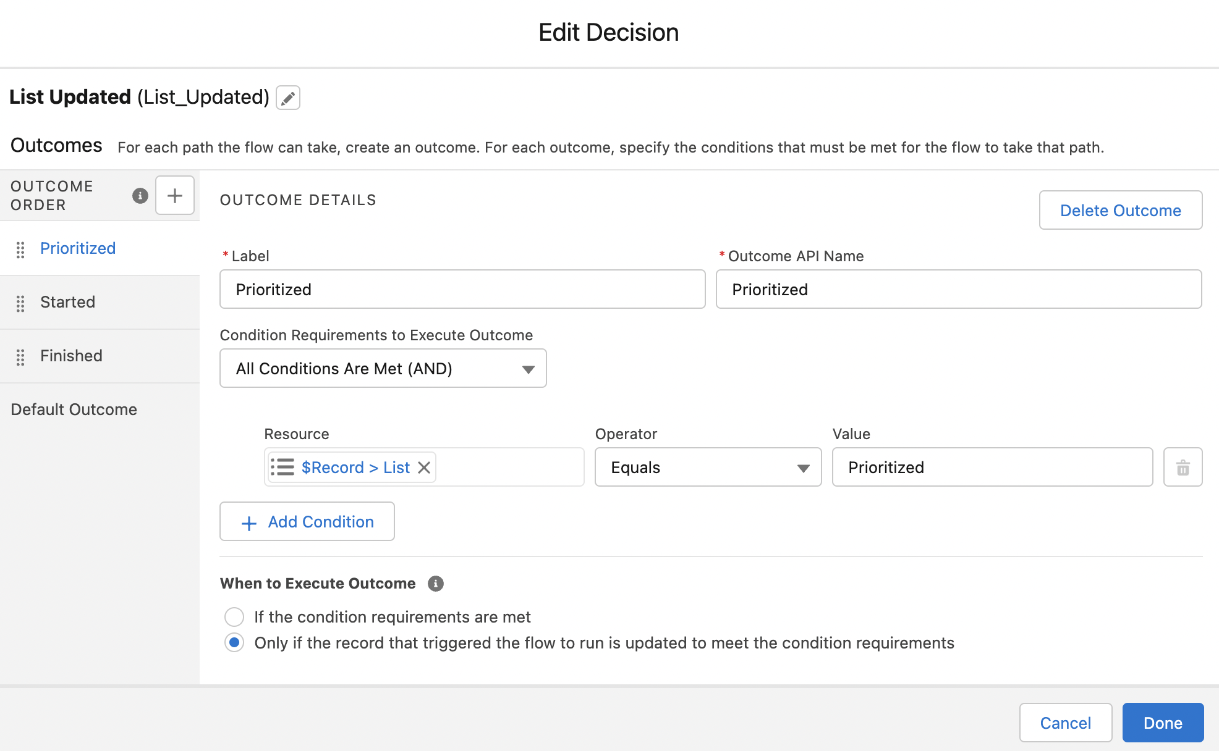Click Add Condition
Image resolution: width=1219 pixels, height=751 pixels.
(x=307, y=521)
